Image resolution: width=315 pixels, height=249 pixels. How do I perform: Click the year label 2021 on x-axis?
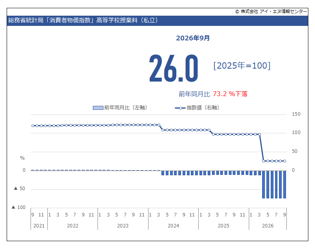point(39,226)
